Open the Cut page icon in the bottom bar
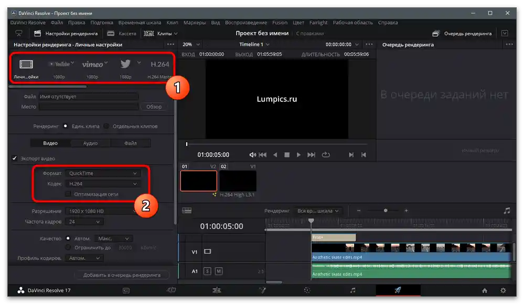The width and height of the screenshot is (524, 304). (x=171, y=290)
